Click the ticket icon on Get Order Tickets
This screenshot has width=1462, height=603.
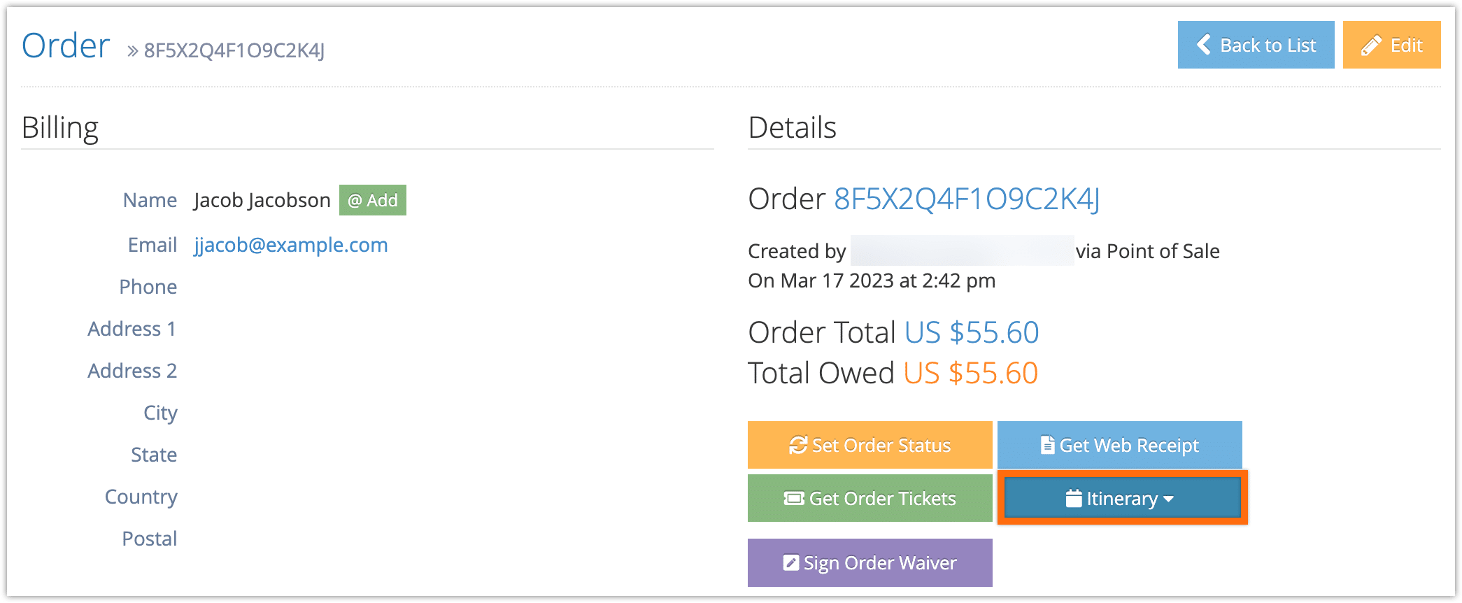tap(794, 498)
